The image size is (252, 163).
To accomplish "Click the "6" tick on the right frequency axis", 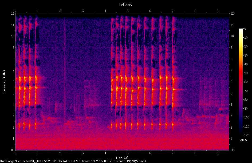I will [x=231, y=82].
